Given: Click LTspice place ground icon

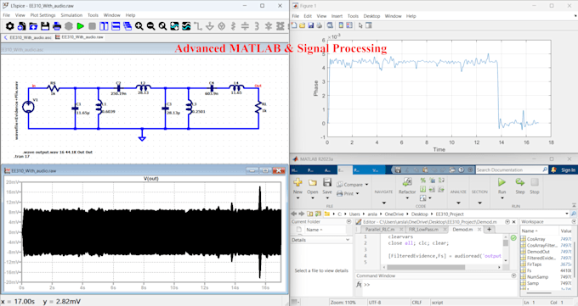Looking at the screenshot, I should pos(210,26).
